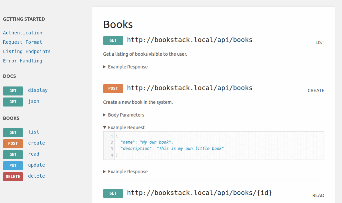This screenshot has height=203, width=342.
Task: Click the READ label on the right
Action: point(318,196)
